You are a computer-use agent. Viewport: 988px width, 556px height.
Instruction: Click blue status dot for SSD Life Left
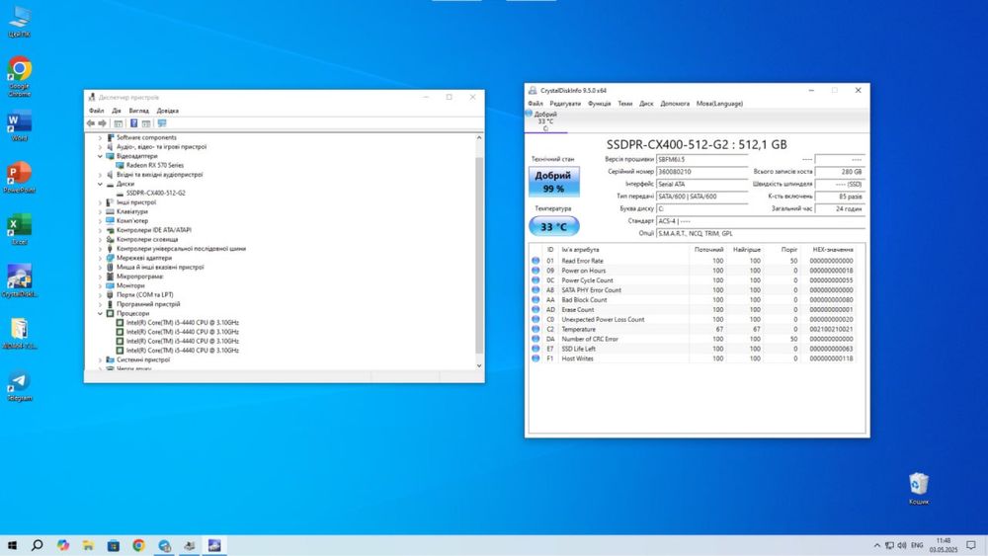(x=535, y=349)
